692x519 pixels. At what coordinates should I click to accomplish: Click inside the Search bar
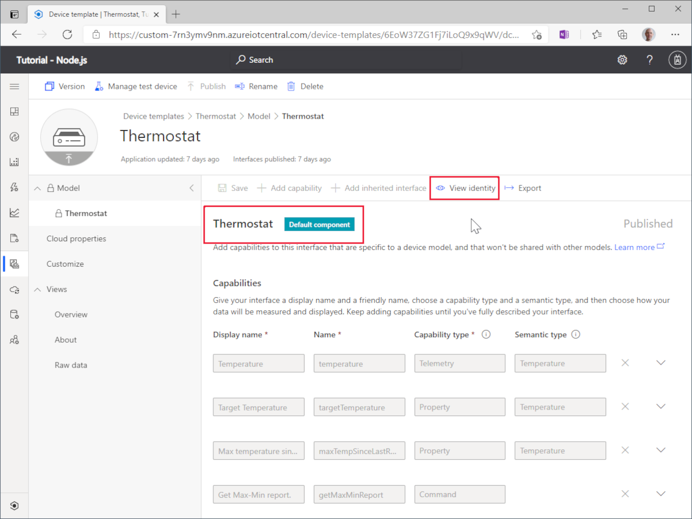tap(346, 59)
